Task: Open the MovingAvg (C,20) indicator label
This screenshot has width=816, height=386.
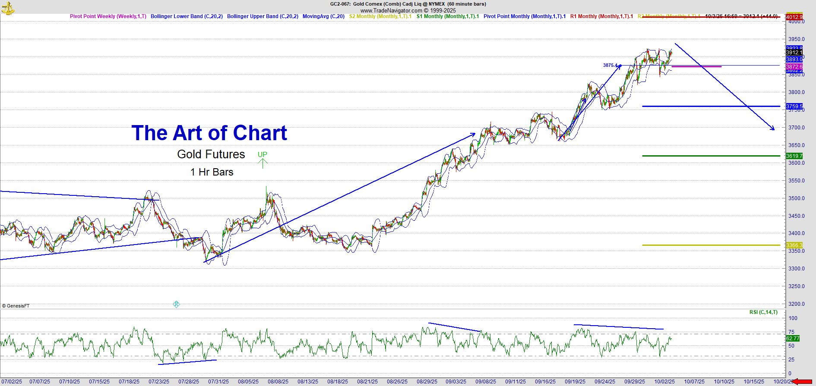Action: point(323,16)
